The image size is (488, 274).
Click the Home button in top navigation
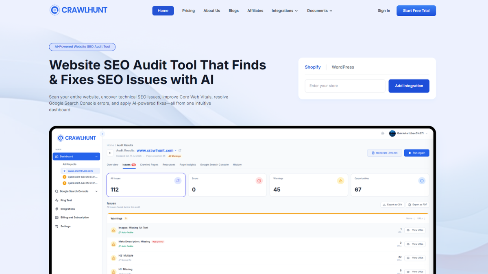click(163, 11)
